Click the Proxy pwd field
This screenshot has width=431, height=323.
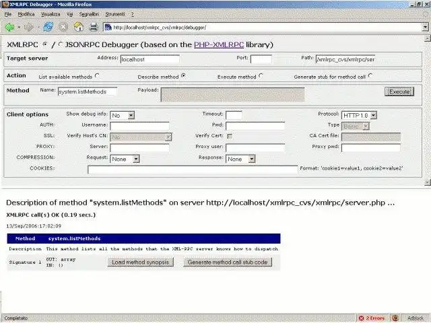point(371,148)
